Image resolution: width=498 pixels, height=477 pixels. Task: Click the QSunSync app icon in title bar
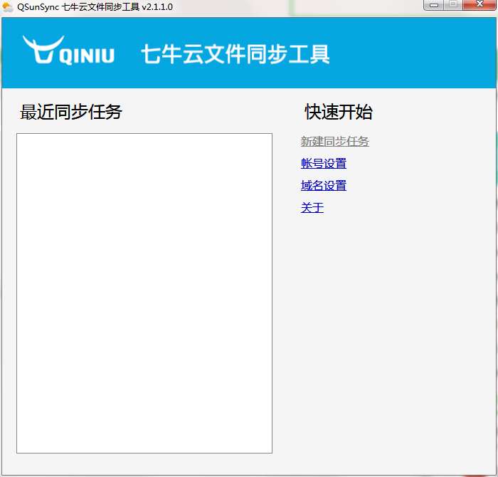pyautogui.click(x=8, y=7)
